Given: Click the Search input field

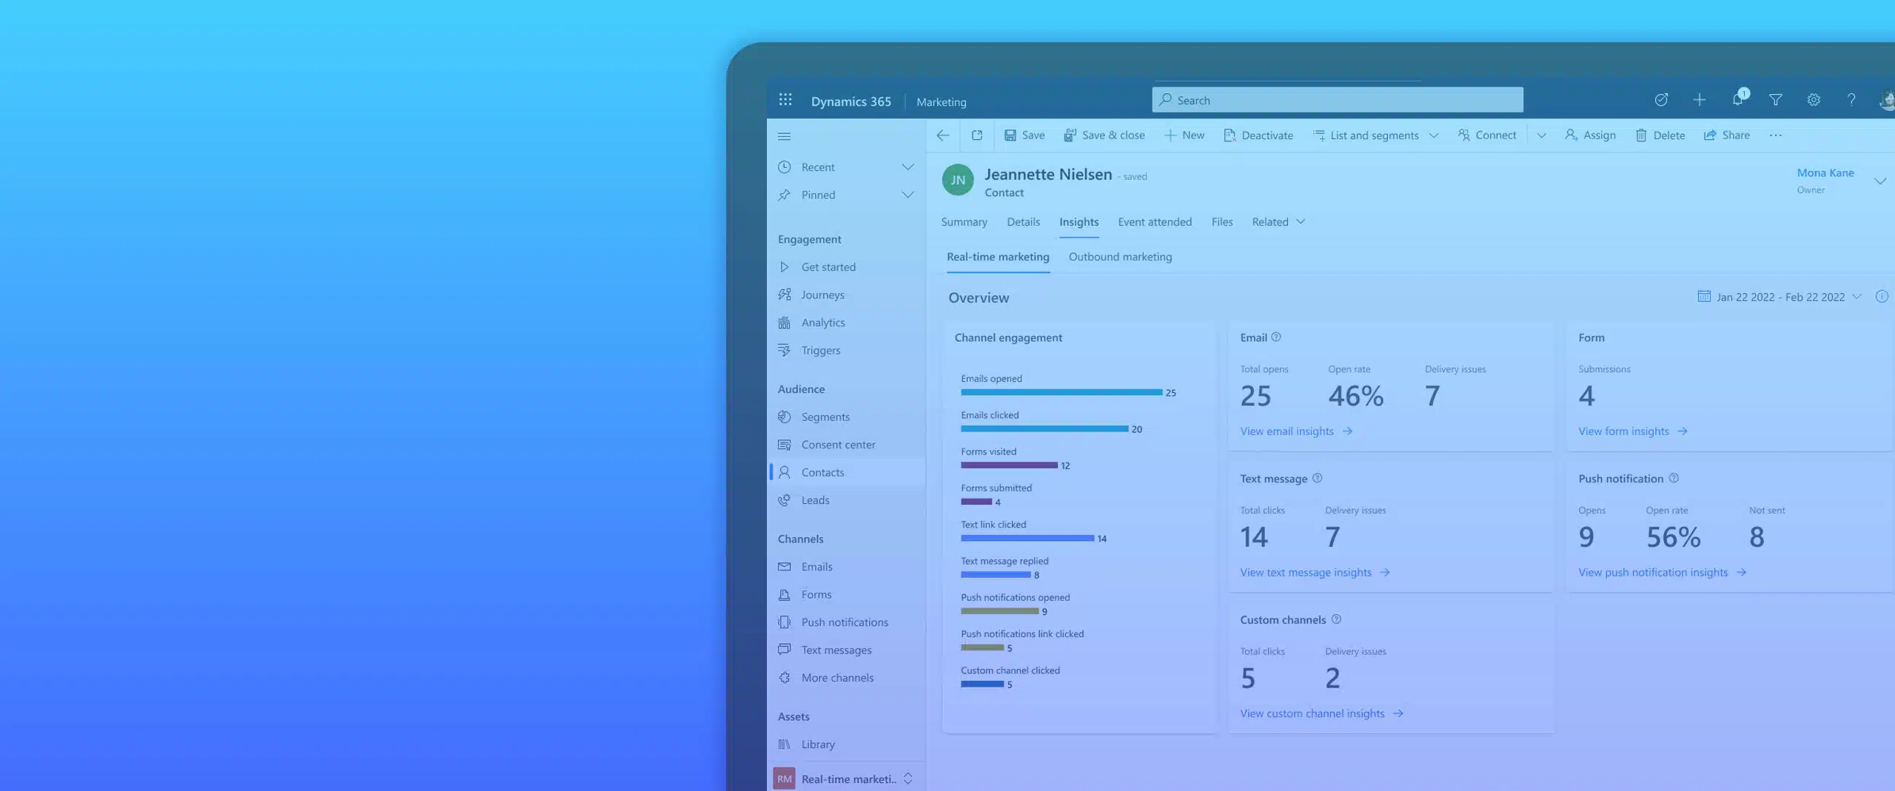Looking at the screenshot, I should (1337, 100).
